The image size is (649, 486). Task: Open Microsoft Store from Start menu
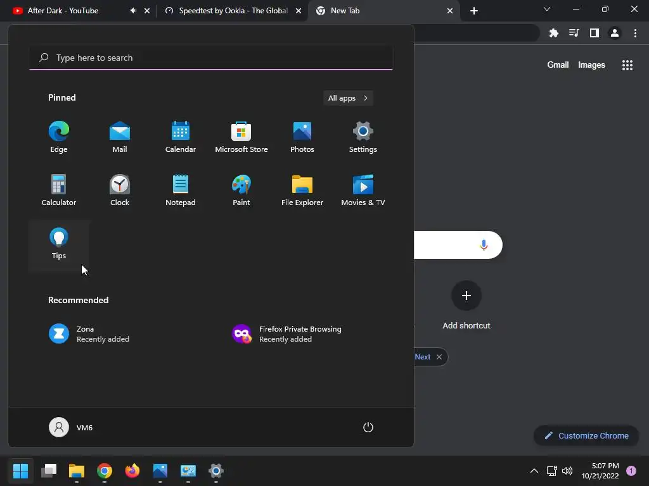click(x=241, y=137)
